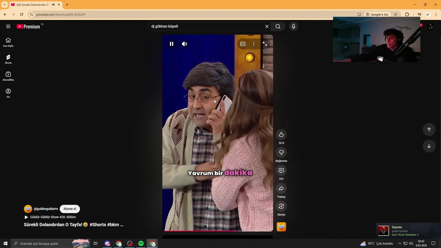Screen dimensions: 441x248
Task: Subscribe with Abone ol button
Action: (70, 209)
